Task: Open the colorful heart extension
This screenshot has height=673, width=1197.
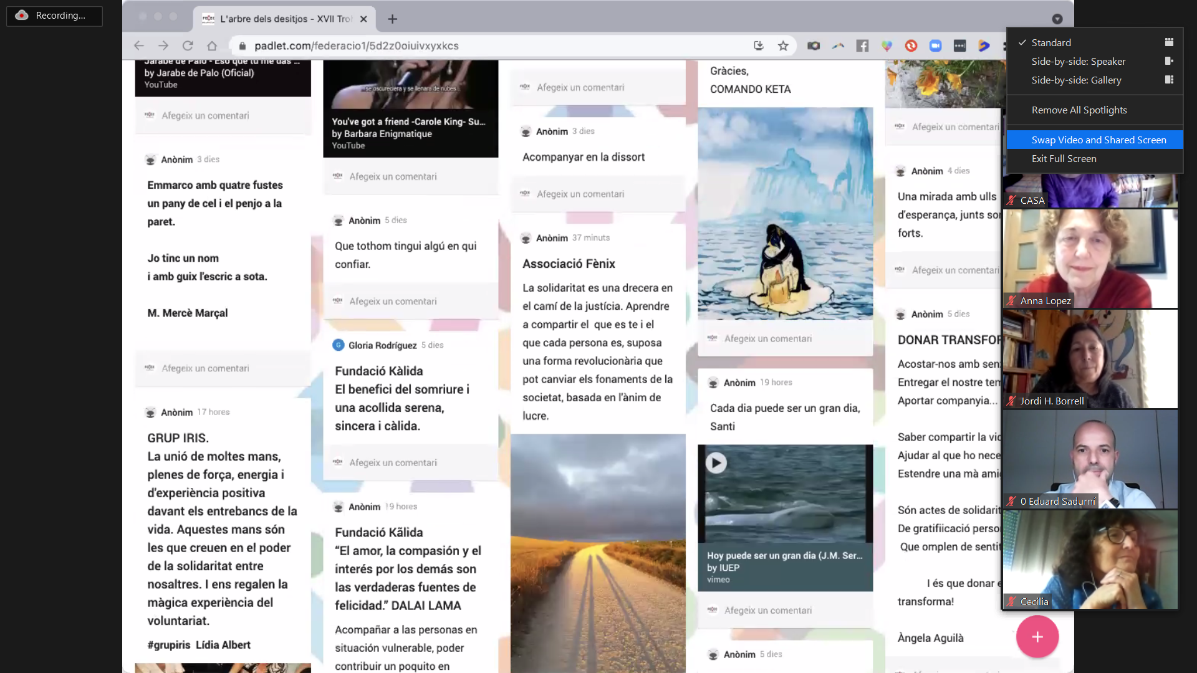Action: pyautogui.click(x=887, y=45)
